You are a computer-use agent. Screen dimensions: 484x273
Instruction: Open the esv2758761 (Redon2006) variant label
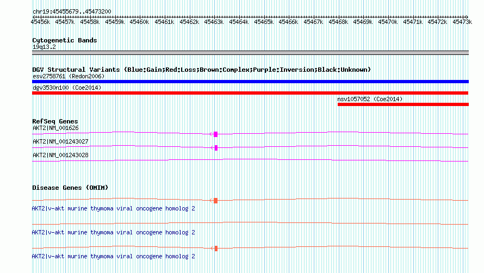tap(69, 76)
